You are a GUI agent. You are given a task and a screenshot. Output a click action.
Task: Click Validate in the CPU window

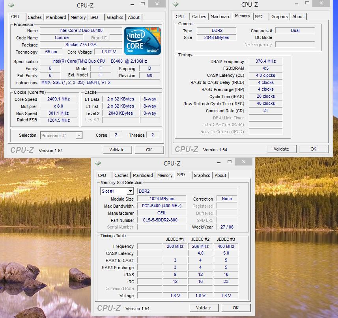(x=117, y=150)
